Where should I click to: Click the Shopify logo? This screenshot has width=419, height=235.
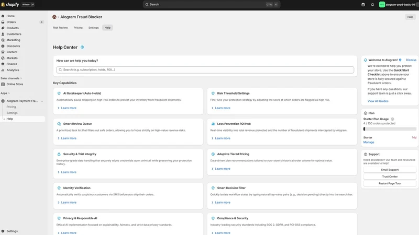(10, 5)
